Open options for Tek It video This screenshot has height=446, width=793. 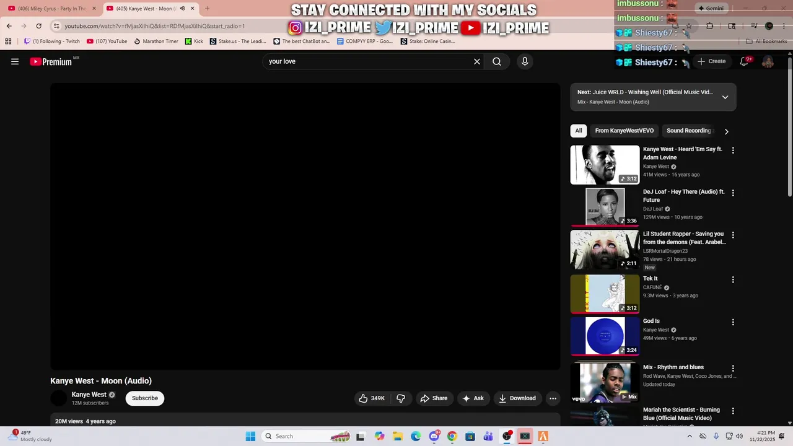[733, 280]
